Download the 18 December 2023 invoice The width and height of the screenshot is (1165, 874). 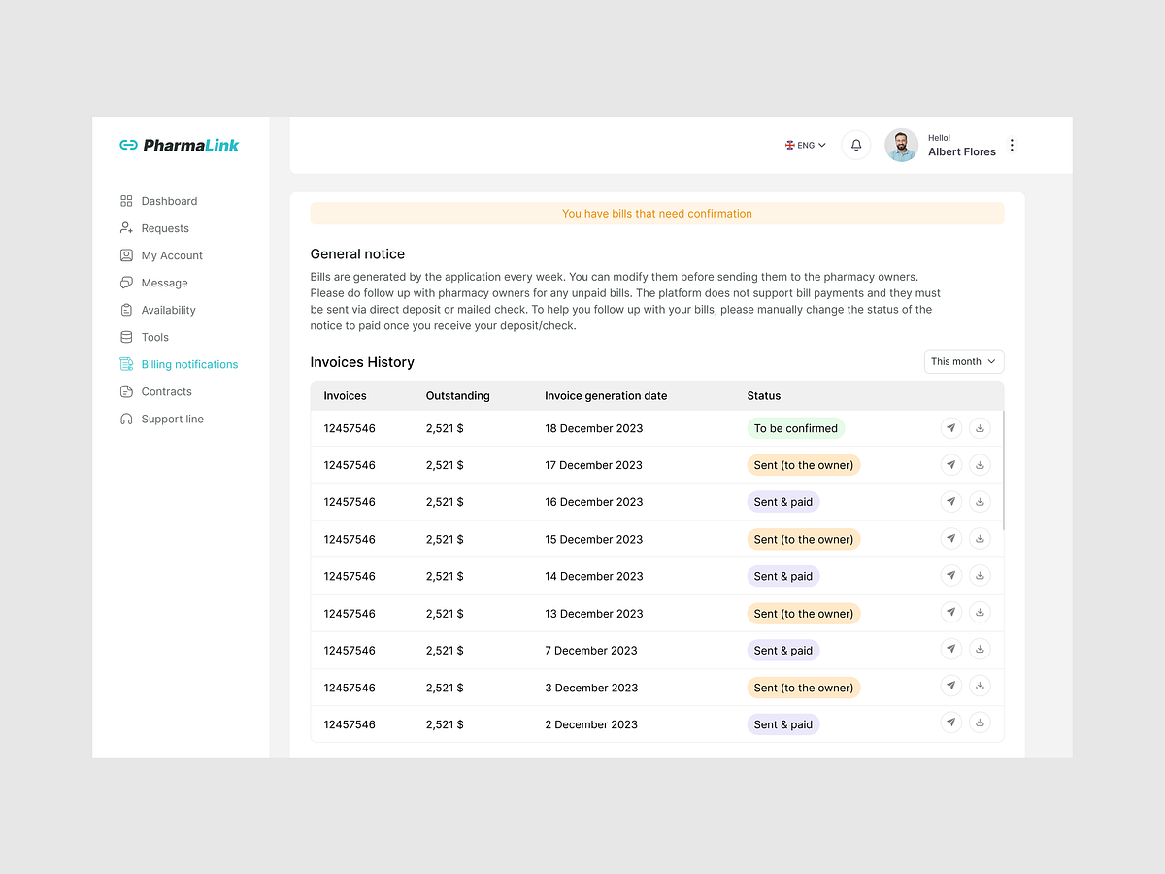[980, 427]
